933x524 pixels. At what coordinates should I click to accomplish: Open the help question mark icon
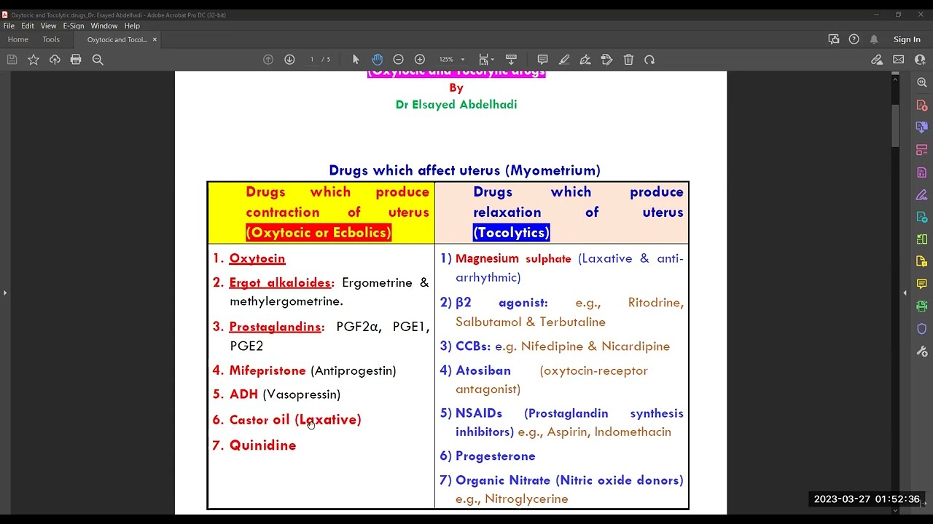(x=854, y=39)
